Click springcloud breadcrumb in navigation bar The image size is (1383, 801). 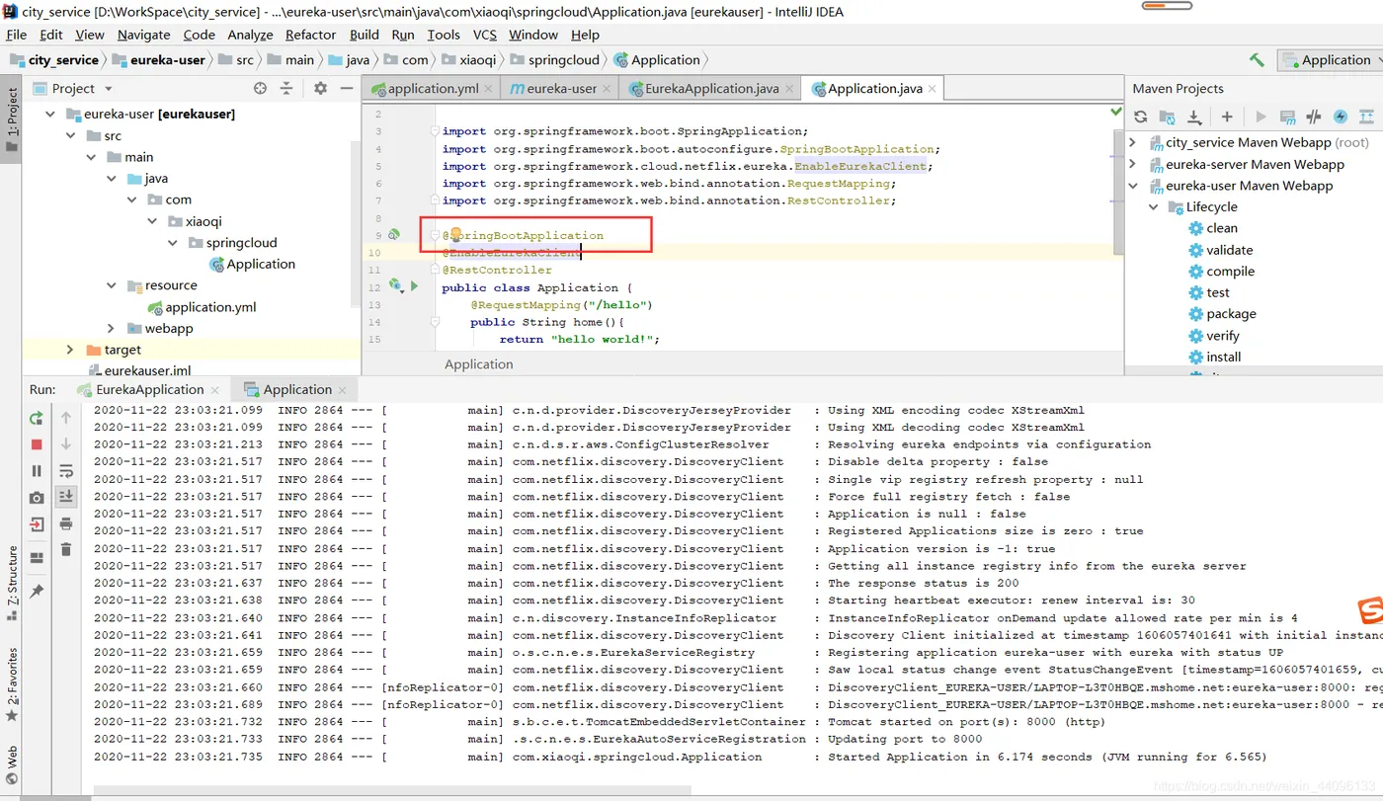pos(554,60)
